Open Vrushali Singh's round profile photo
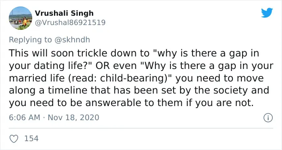 tap(21, 18)
